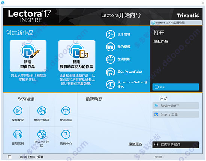The height and width of the screenshot is (161, 206).
Task: Click the 新建具有响应能力的作品 tile
Action: [77, 56]
